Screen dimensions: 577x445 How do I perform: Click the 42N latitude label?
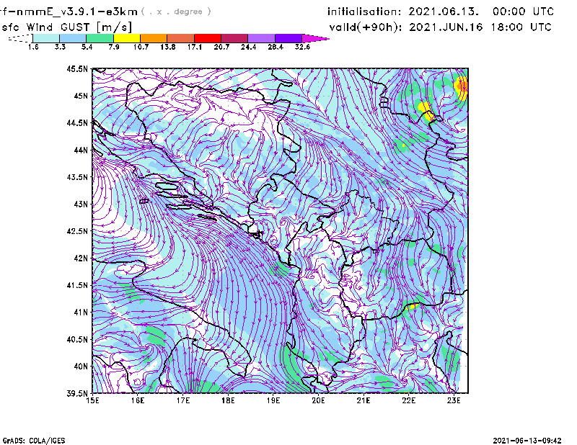pos(81,258)
